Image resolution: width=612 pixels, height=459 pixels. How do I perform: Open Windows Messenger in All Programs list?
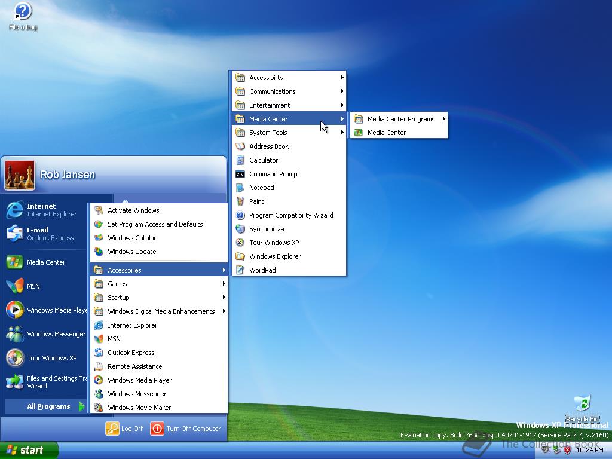pos(159,394)
